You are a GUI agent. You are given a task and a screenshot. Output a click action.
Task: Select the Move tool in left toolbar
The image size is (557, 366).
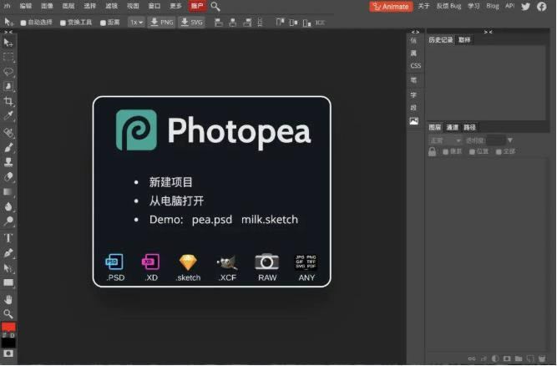[x=8, y=43]
